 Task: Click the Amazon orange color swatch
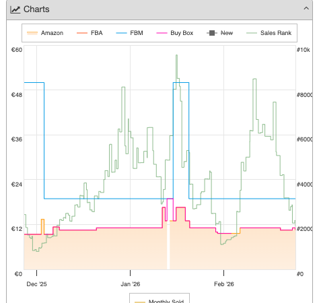pos(32,33)
